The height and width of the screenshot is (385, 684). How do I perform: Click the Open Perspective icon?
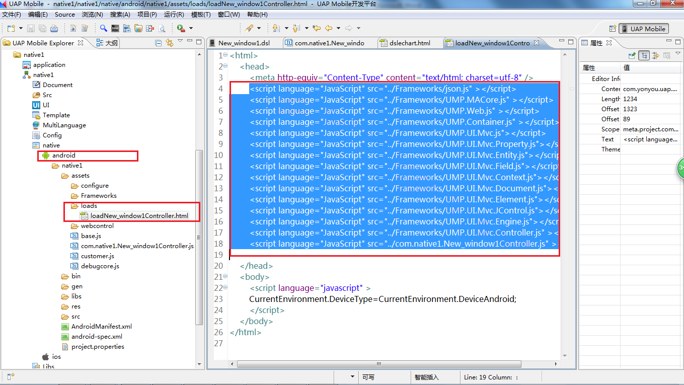pyautogui.click(x=613, y=29)
